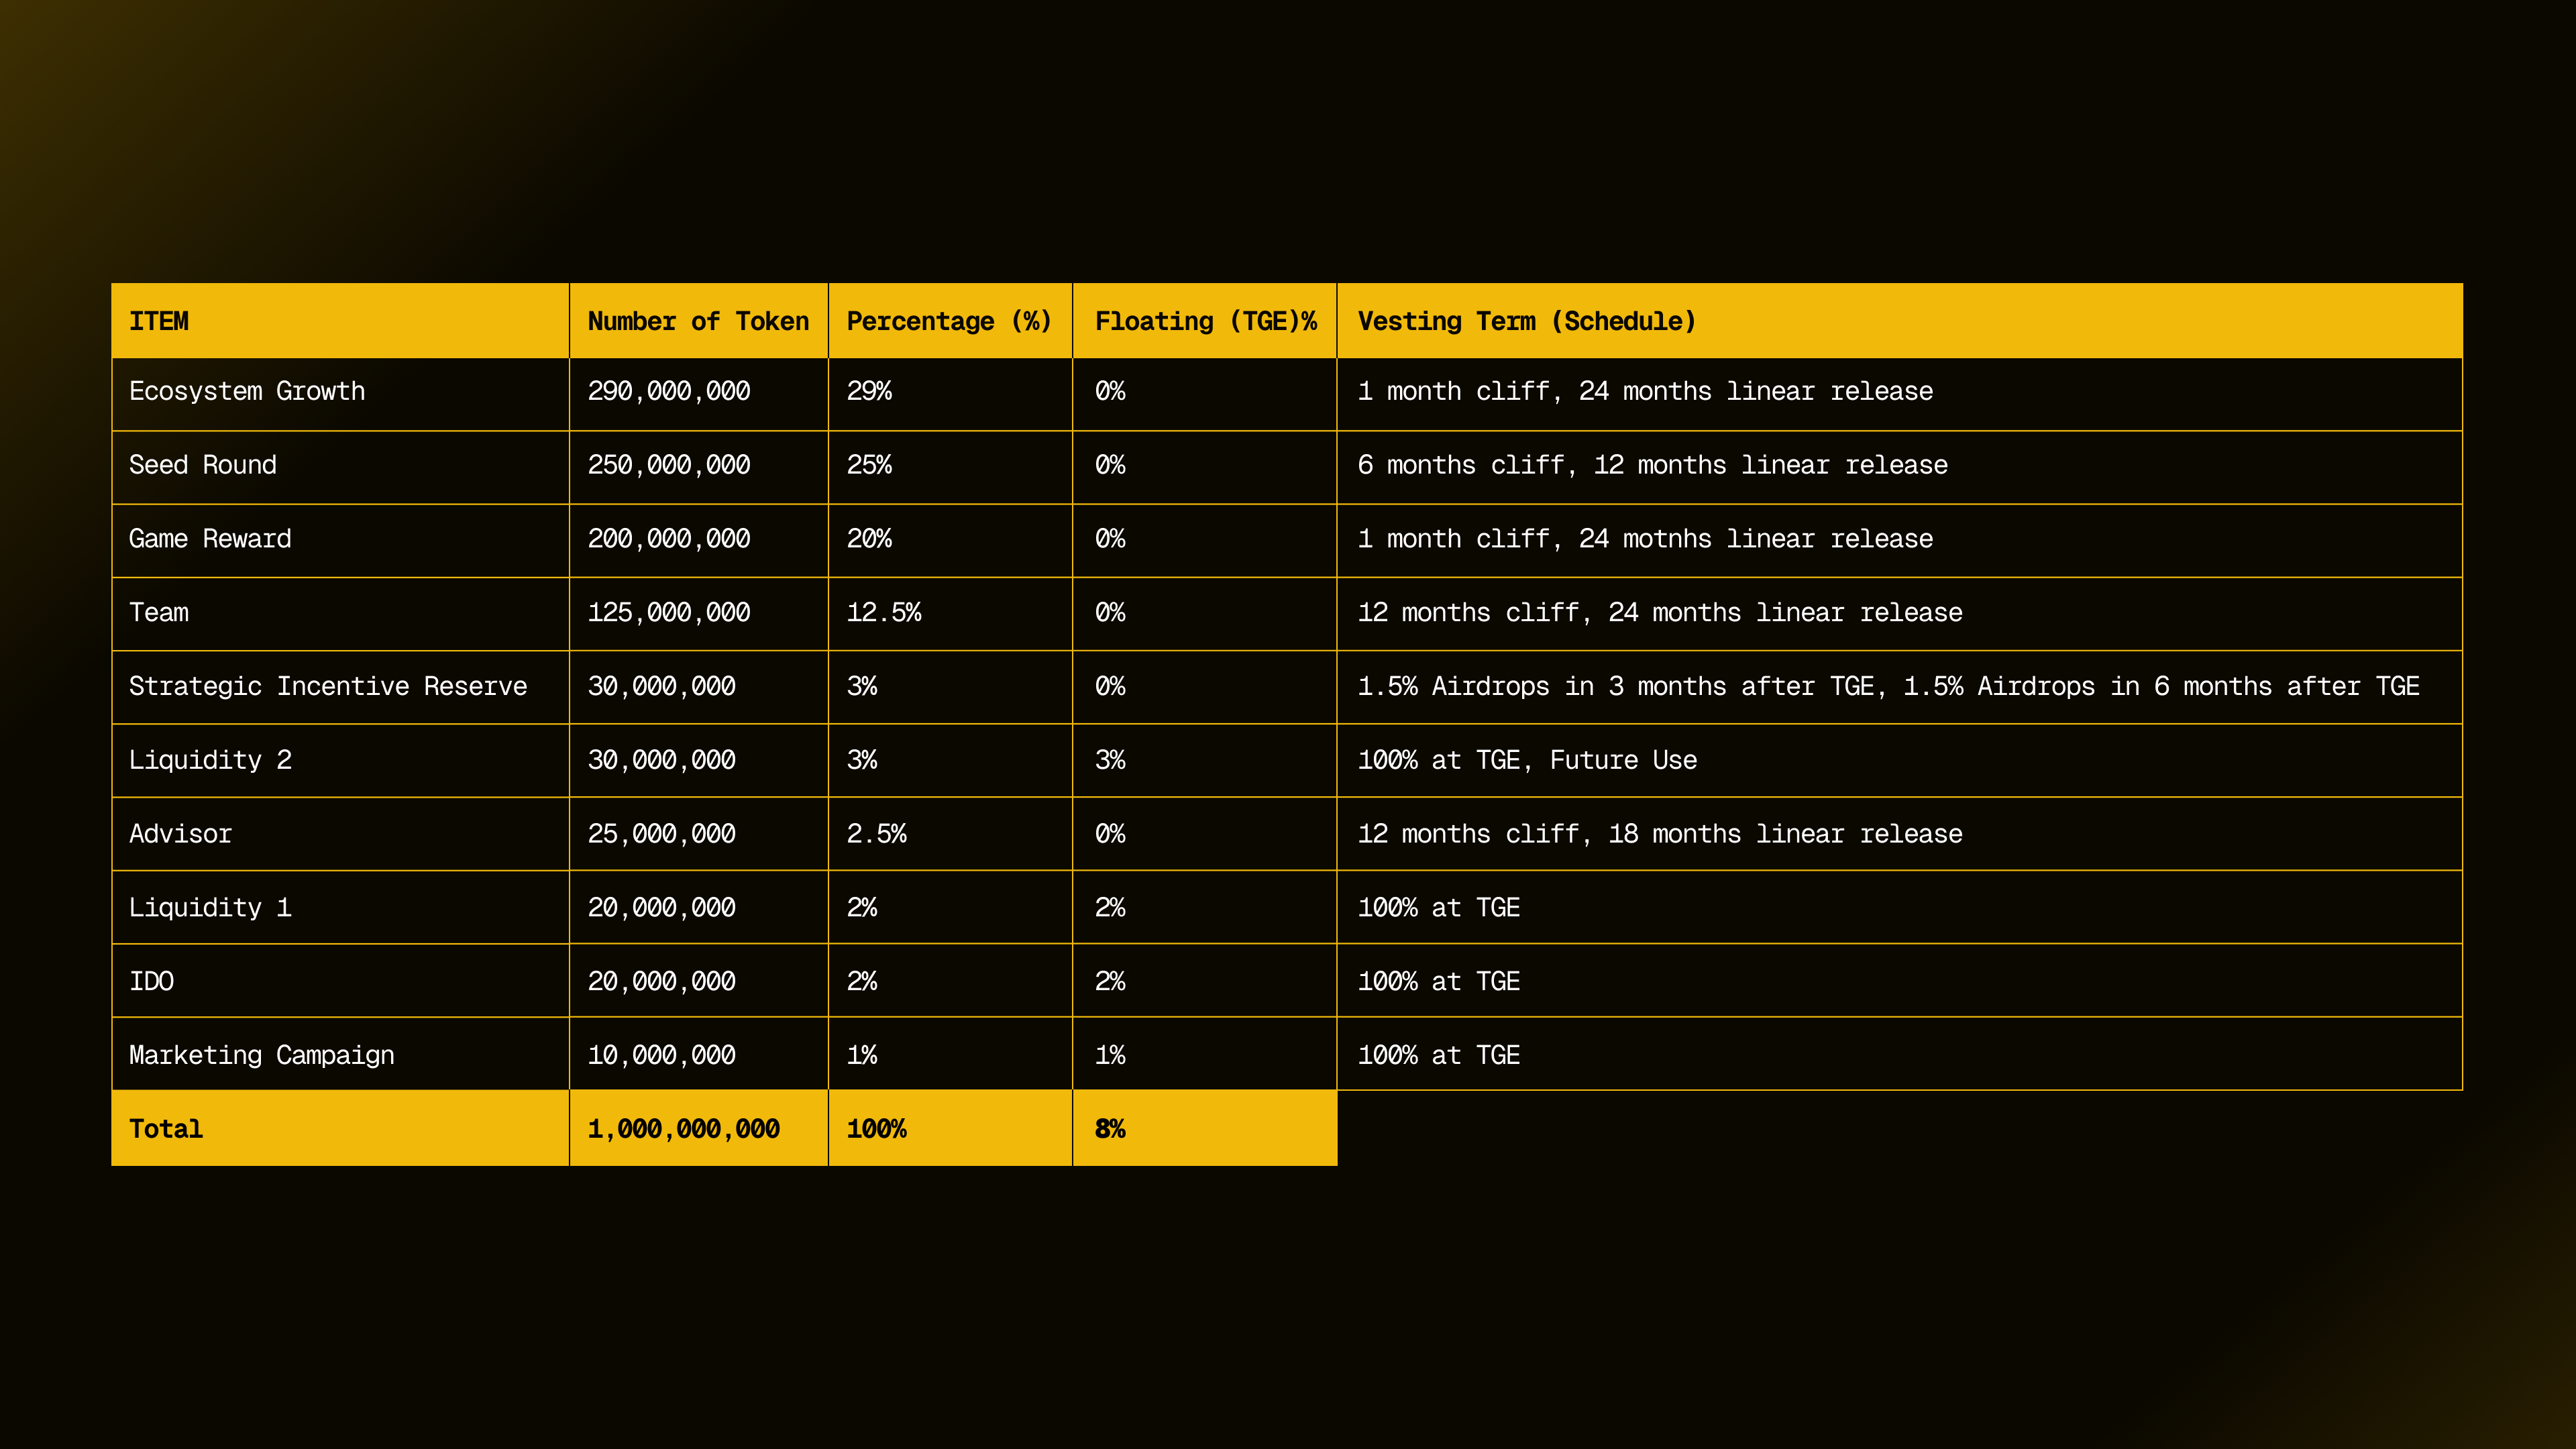The height and width of the screenshot is (1449, 2576).
Task: Click the Number of Token header
Action: (x=698, y=321)
